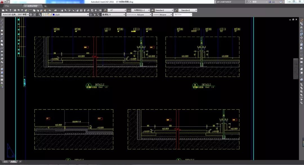This screenshot has width=304, height=165.
Task: Toggle the layer freeze sun icon
Action: click(x=46, y=14)
